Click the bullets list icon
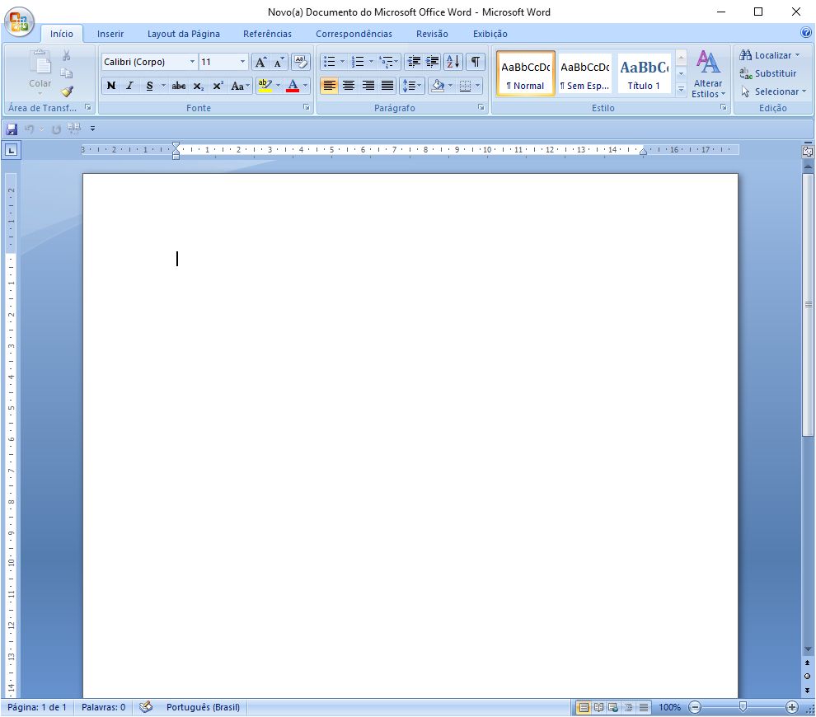The width and height of the screenshot is (816, 717). (x=330, y=62)
